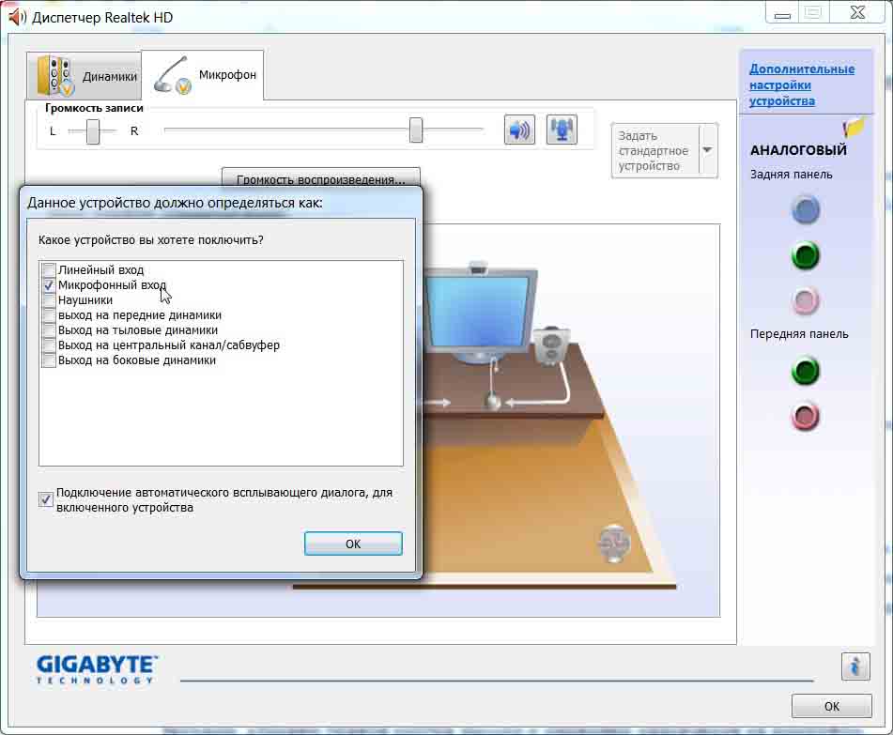
Task: Click the mute speaker icon next to volume slider
Action: point(519,130)
